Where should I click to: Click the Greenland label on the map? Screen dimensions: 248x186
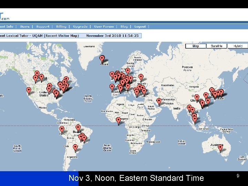89,46
